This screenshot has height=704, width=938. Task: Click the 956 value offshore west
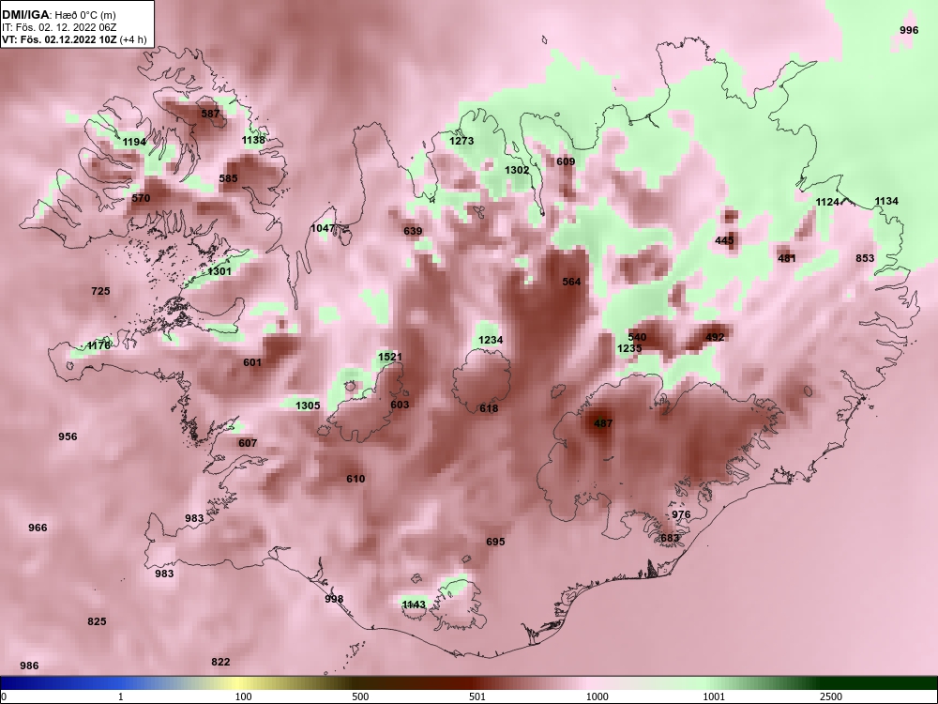(x=68, y=436)
